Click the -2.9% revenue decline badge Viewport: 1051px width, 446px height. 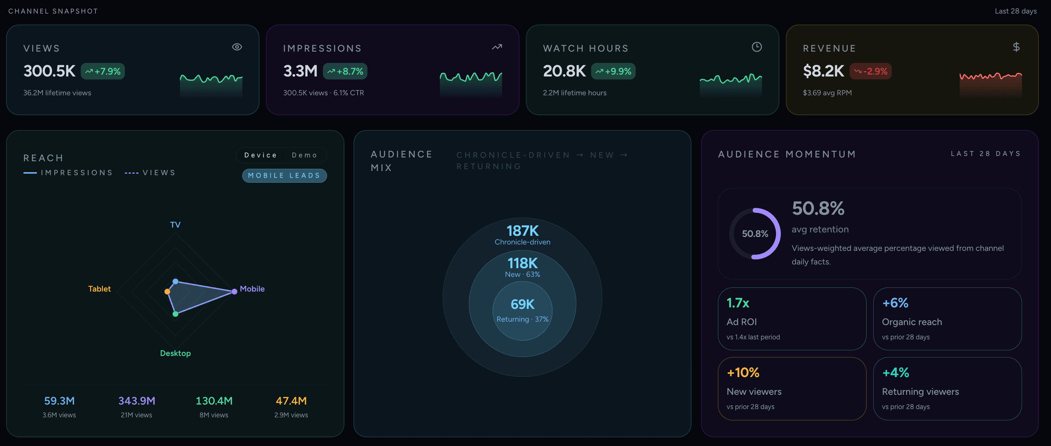(x=870, y=71)
